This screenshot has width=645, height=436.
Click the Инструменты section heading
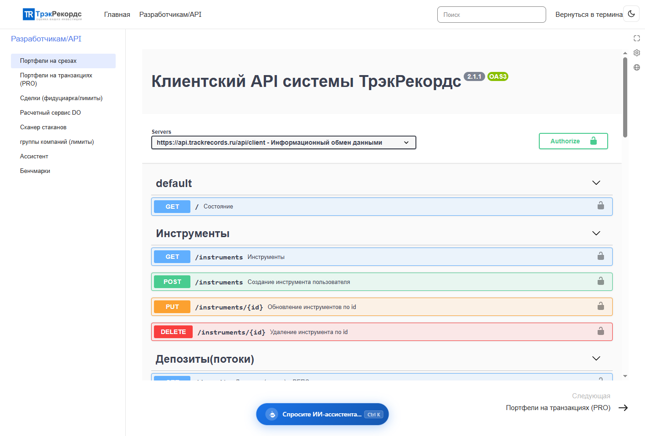pyautogui.click(x=193, y=233)
